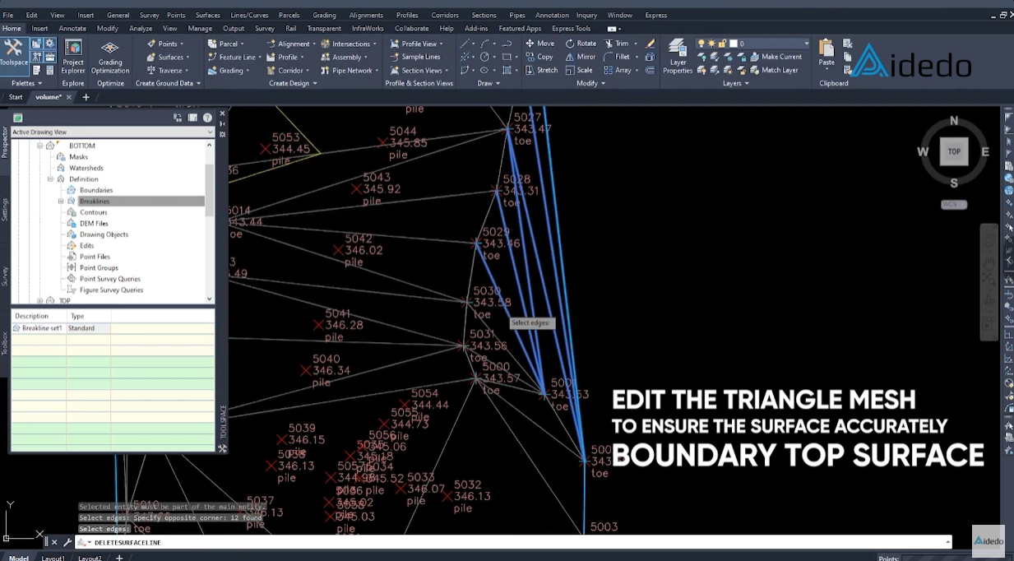The width and height of the screenshot is (1014, 561).
Task: Select the Mirror tool
Action: point(580,57)
